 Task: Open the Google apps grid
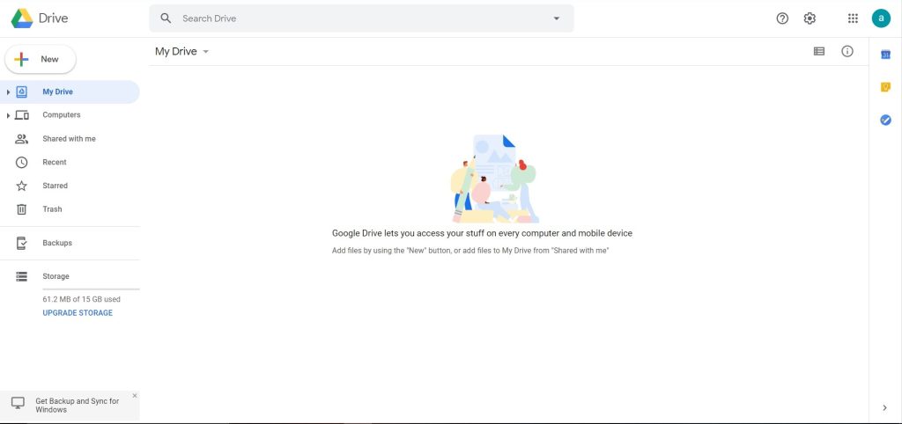pos(853,18)
